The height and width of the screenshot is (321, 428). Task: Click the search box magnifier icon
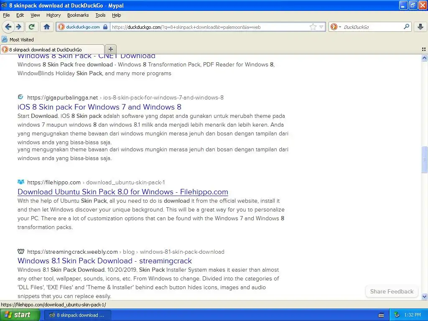[406, 27]
